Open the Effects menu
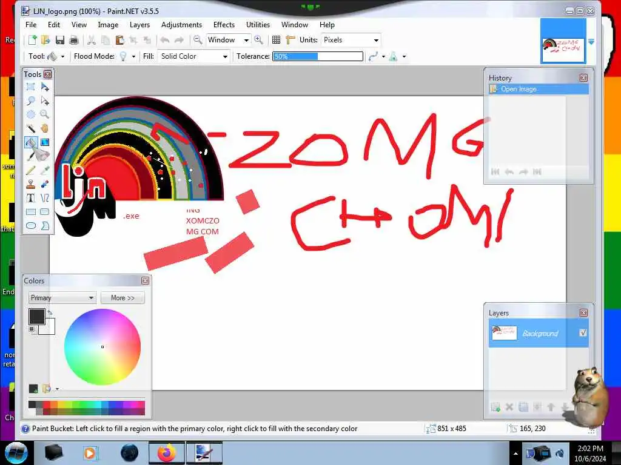621x465 pixels. click(x=224, y=24)
